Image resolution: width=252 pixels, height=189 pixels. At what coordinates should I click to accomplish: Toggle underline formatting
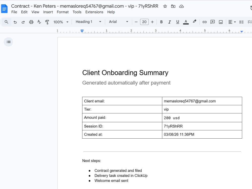(x=178, y=22)
